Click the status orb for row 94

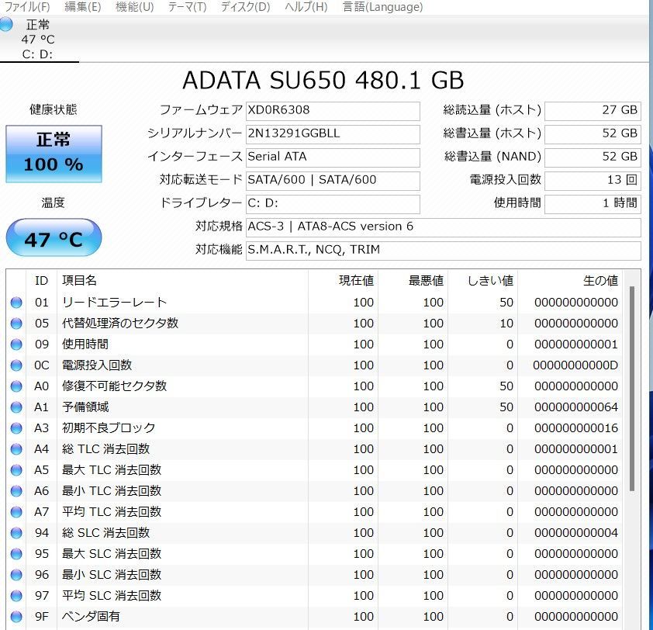coord(16,533)
